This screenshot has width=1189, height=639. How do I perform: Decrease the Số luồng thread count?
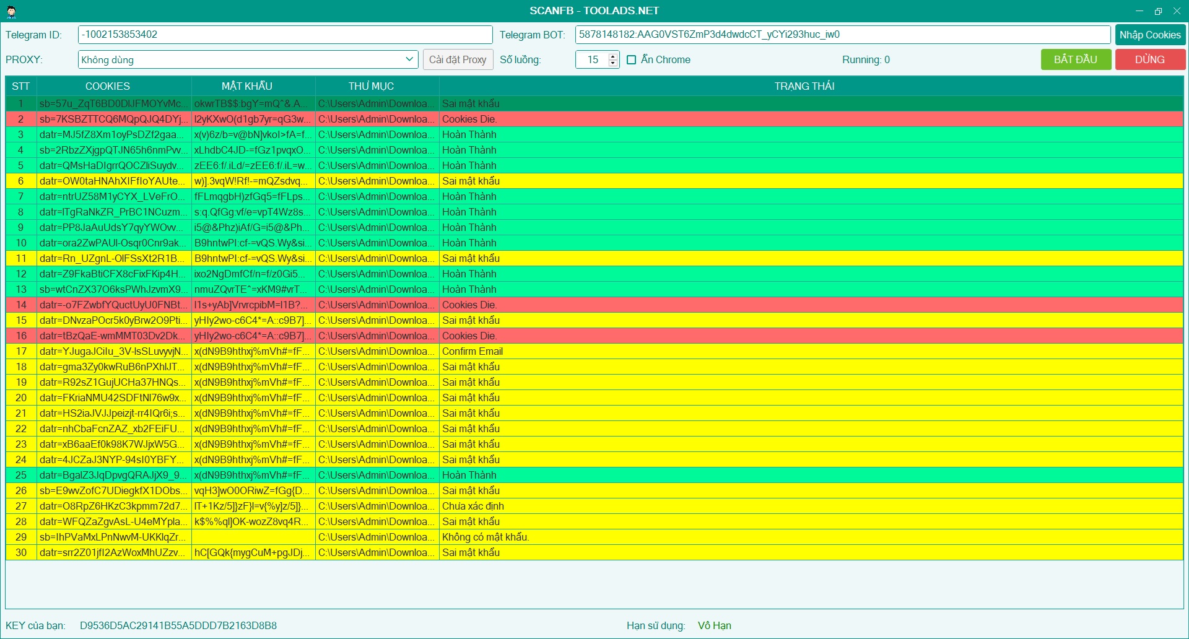[613, 63]
